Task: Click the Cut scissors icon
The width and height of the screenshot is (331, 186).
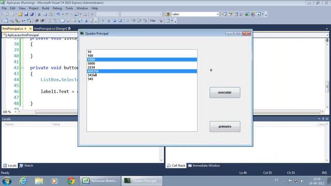Action: [39, 14]
